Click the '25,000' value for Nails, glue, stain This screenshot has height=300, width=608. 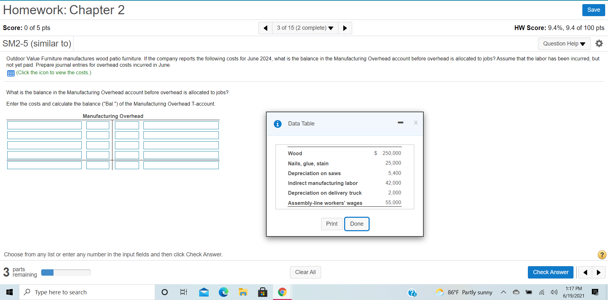393,163
